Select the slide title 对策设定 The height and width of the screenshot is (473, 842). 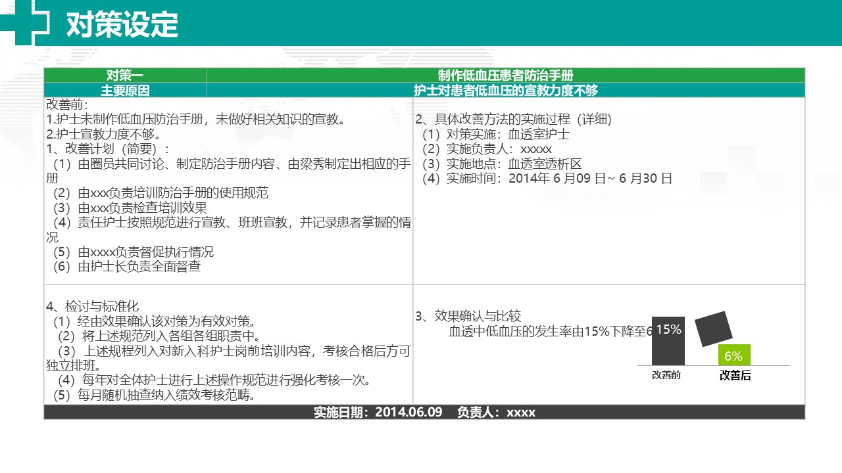click(x=122, y=24)
